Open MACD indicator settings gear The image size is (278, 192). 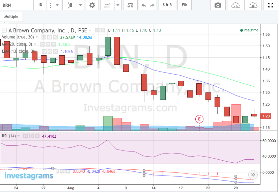[62, 171]
